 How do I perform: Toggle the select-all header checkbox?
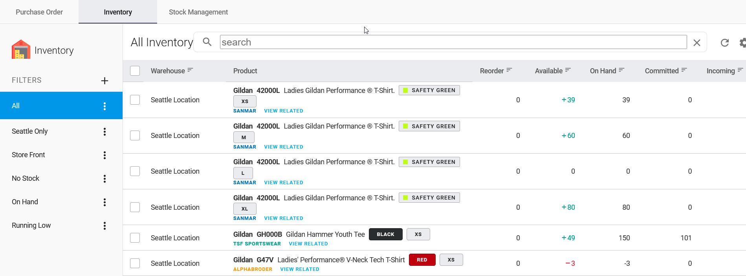point(135,71)
